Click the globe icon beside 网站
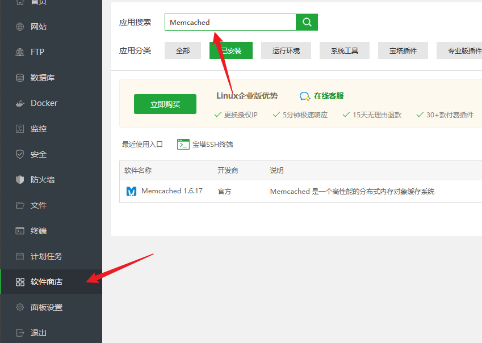Screen dimensions: 482x343 (20, 27)
